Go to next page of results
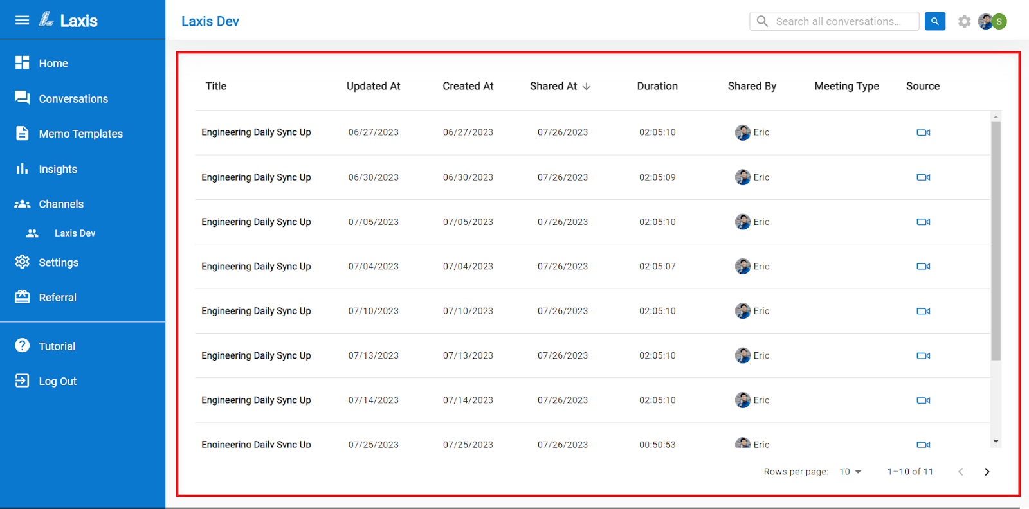Image resolution: width=1029 pixels, height=509 pixels. pyautogui.click(x=987, y=472)
